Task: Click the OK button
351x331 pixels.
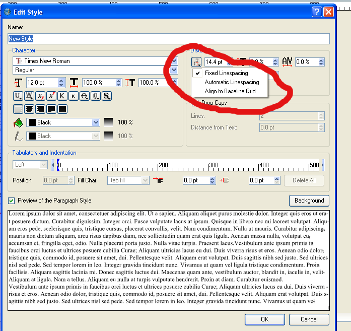Action: point(264,319)
